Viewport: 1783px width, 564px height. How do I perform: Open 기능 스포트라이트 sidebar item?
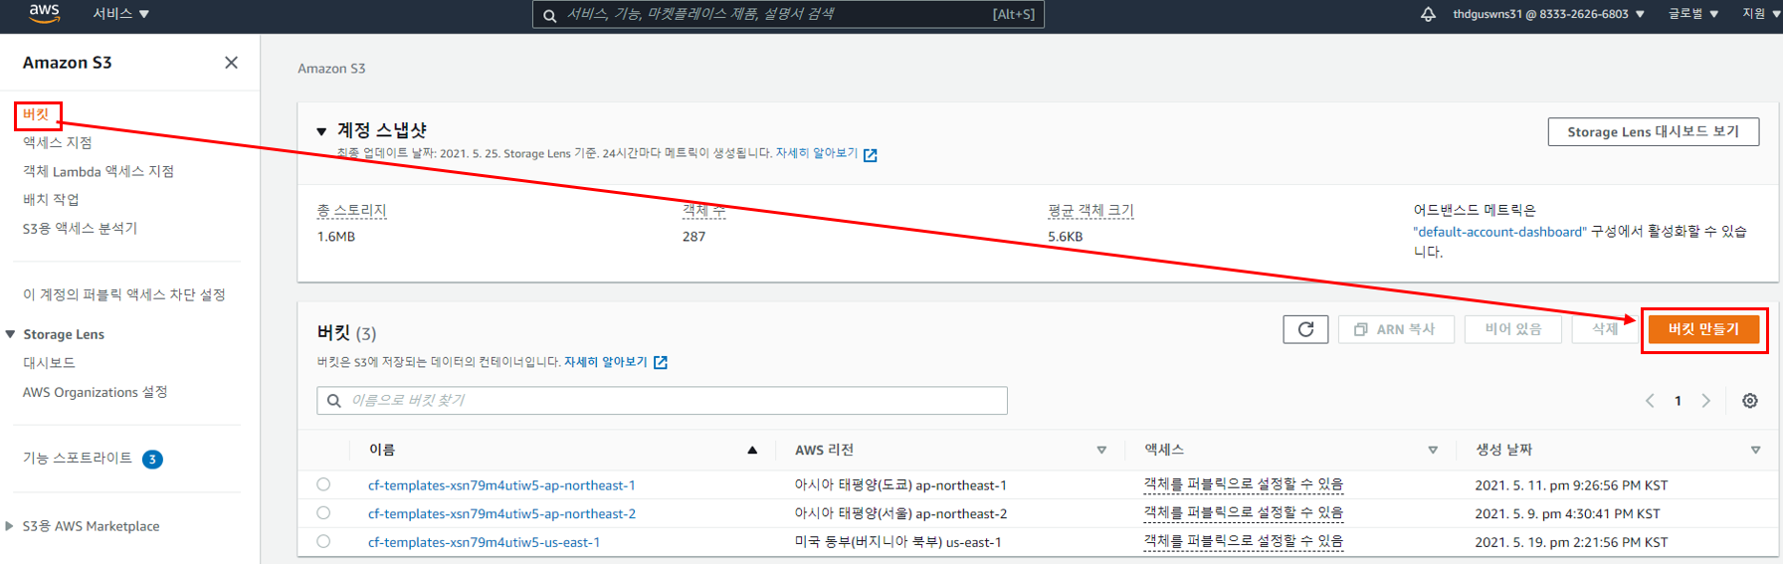pos(78,458)
